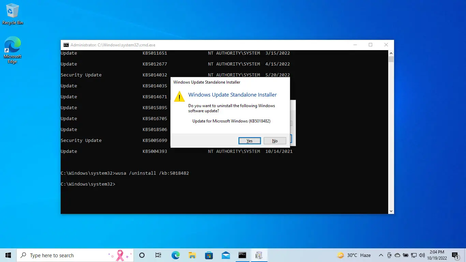Select Windows Update Standalone Installer taskbar button
Screen dimensions: 466x262
(259, 255)
